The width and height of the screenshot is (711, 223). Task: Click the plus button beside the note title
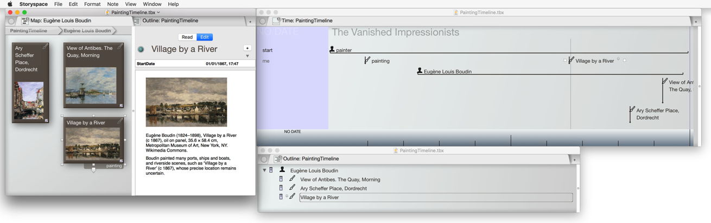tap(247, 48)
